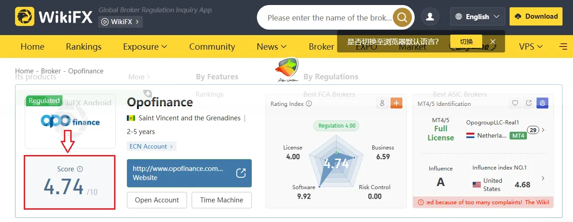This screenshot has width=573, height=222.
Task: Open the English language dropdown
Action: pos(477,17)
